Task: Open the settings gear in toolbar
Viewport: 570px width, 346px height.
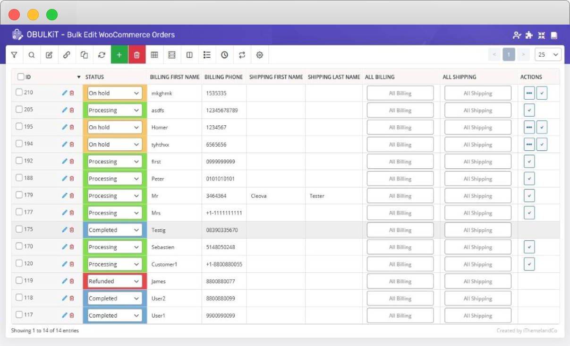Action: pos(259,55)
